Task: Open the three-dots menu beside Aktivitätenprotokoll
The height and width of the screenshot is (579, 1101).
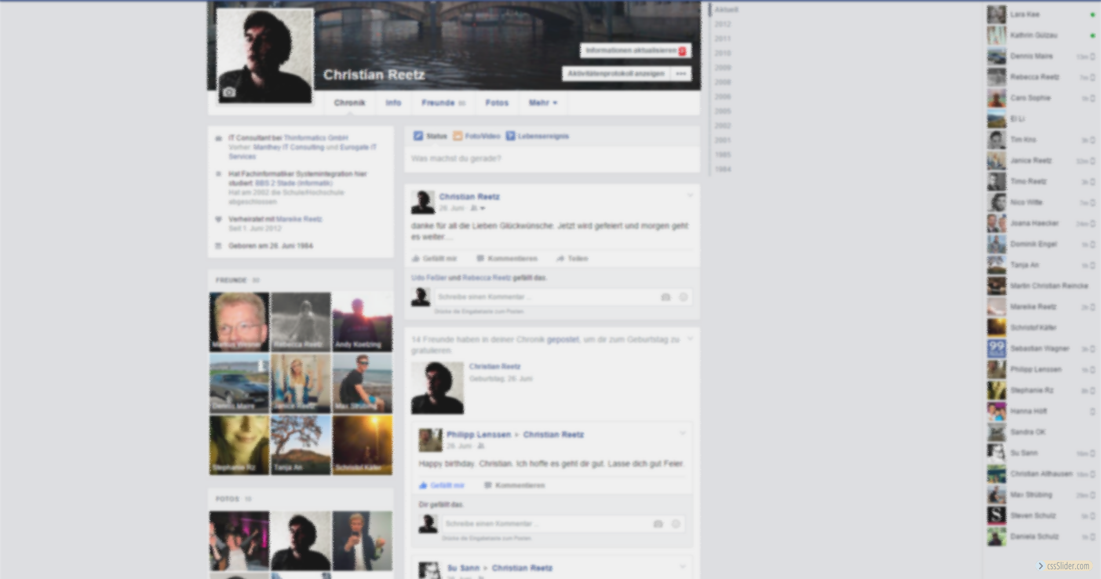Action: [x=681, y=74]
